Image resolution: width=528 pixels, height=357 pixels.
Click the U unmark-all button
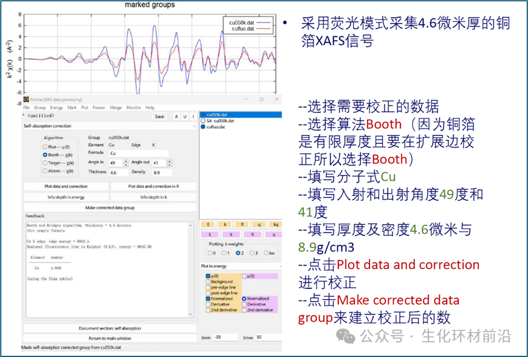(185, 117)
